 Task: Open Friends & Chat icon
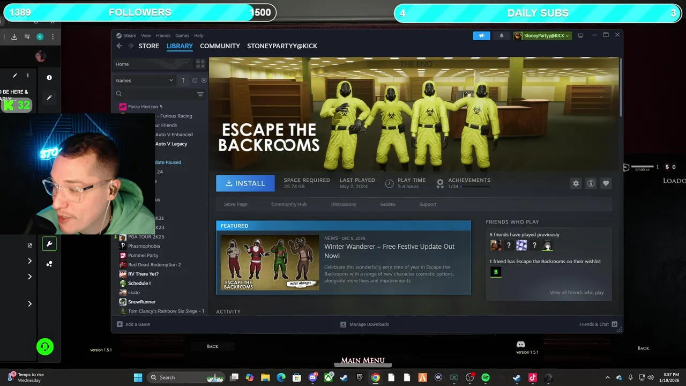click(x=614, y=324)
